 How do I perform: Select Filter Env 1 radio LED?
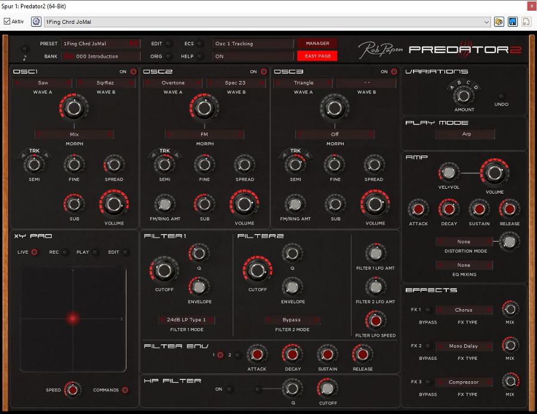220,355
